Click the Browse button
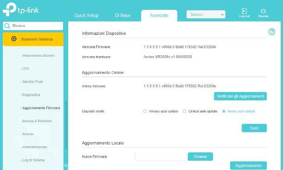The height and width of the screenshot is (170, 283). tap(200, 157)
